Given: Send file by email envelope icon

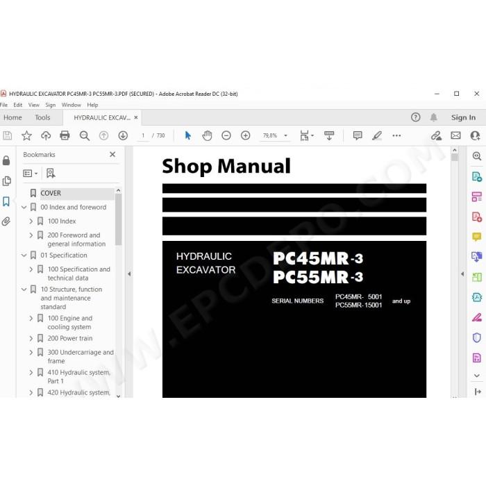Looking at the screenshot, I should pos(455,135).
